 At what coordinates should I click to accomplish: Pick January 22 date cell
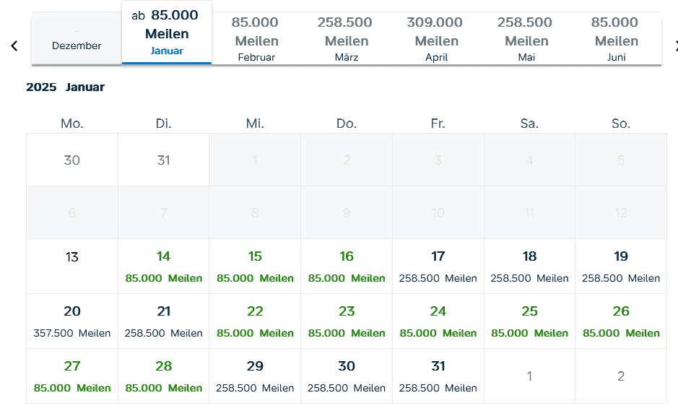(255, 321)
